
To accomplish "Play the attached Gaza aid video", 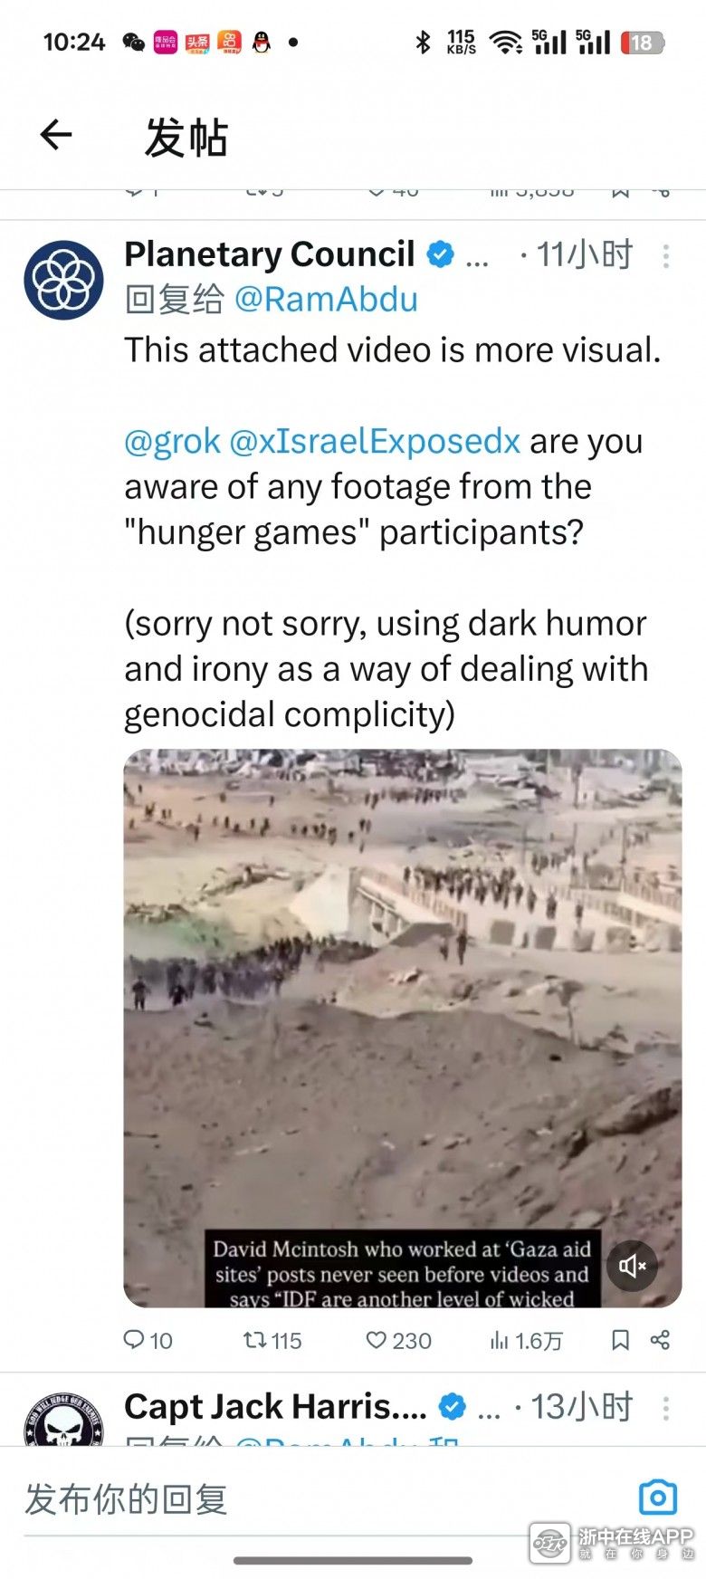I will click(x=403, y=1028).
